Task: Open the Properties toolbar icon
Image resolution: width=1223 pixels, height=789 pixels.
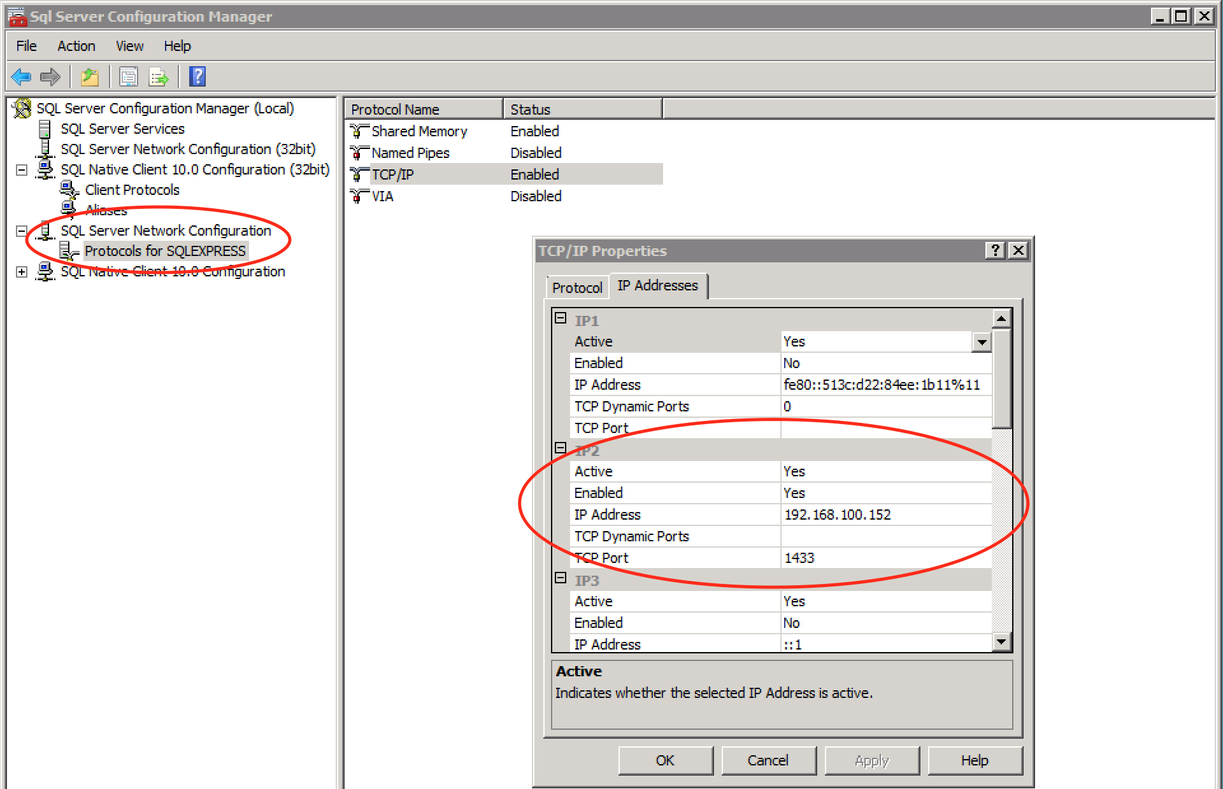Action: tap(129, 77)
